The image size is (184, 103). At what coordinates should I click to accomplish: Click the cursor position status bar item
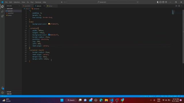point(144,96)
